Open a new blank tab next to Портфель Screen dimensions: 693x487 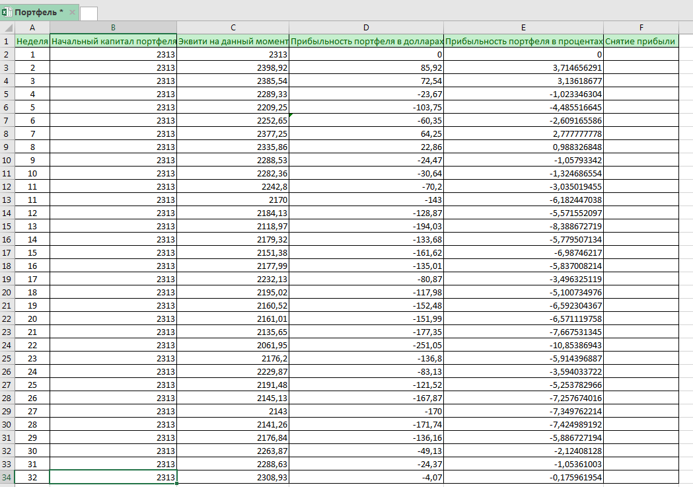pos(89,13)
